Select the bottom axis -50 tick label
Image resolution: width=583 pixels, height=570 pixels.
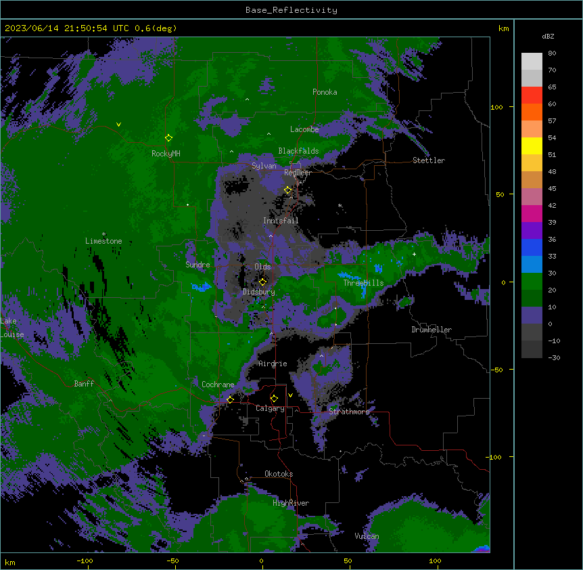172,561
